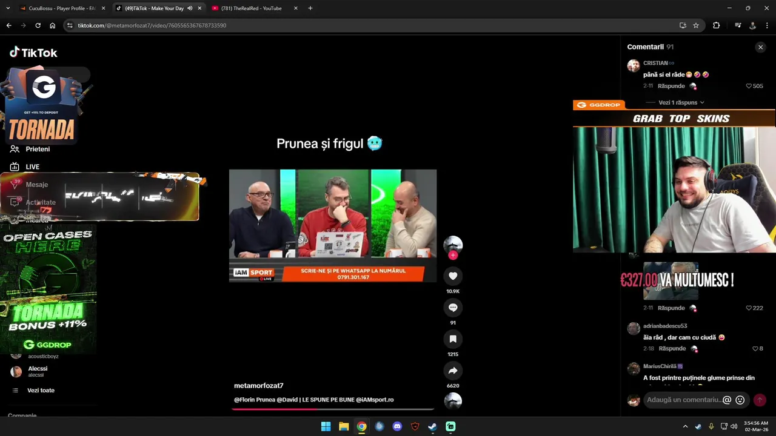Mute the TikTok tab audio icon
Screen dimensions: 776x436
click(x=190, y=8)
